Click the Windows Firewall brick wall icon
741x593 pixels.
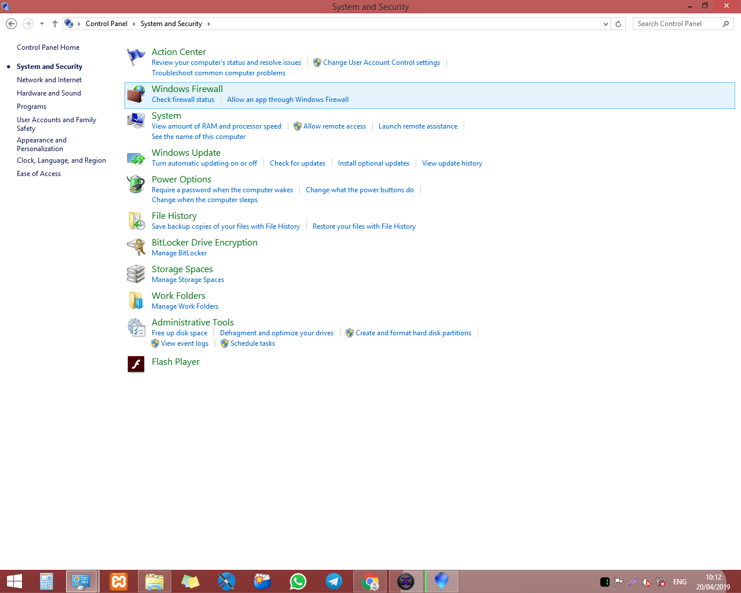pos(136,94)
